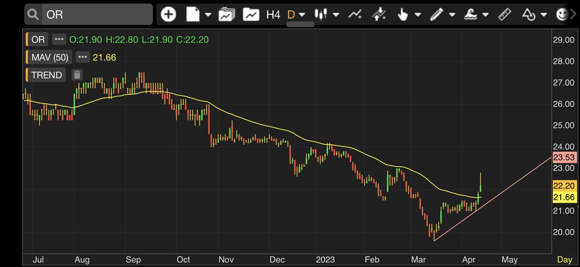Image resolution: width=580 pixels, height=267 pixels.
Task: Click the 29.00 price axis label
Action: tap(563, 40)
